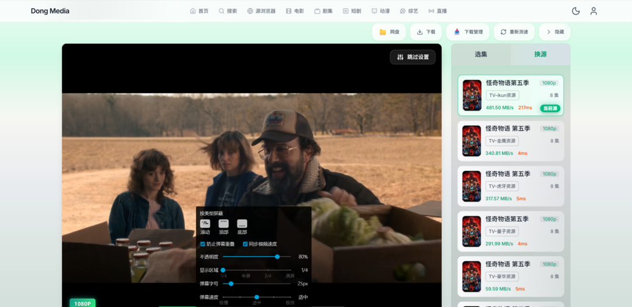
Task: Click the TV icon next to 剧集
Action: [x=317, y=11]
